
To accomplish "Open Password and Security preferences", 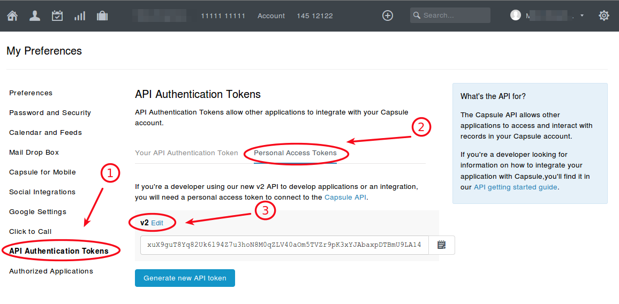I will click(50, 113).
